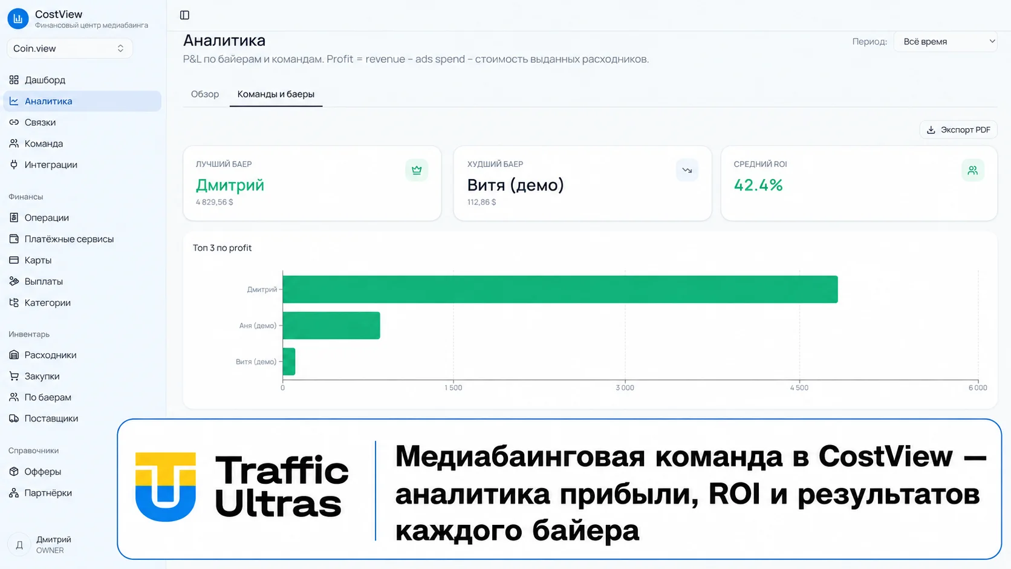Click the trending-down icon on Худший баер card

coord(687,170)
